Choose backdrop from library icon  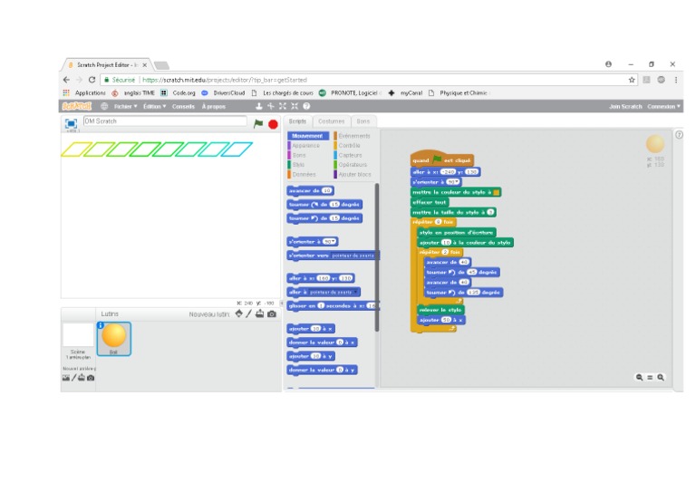click(x=65, y=378)
